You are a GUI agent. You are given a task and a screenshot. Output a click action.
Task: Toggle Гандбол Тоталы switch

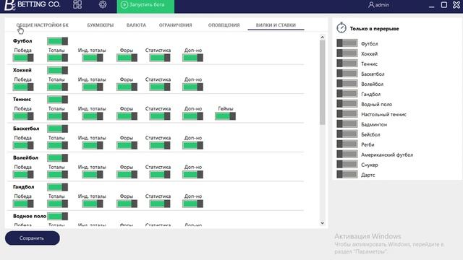58,204
